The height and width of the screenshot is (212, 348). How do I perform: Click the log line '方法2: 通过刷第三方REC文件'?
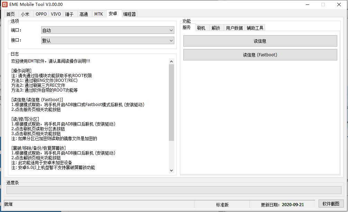click(x=38, y=85)
